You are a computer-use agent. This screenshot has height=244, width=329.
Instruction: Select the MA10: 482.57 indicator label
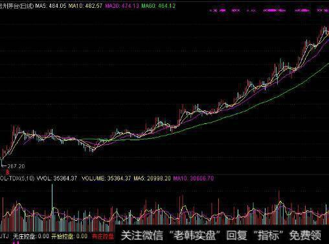pyautogui.click(x=85, y=6)
